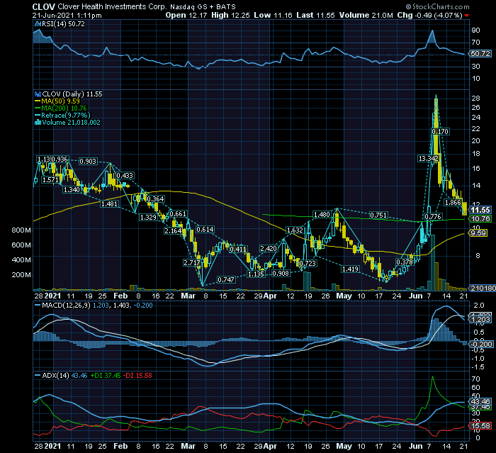496x453 pixels.
Task: Click the 0.903 retrace label
Action: pyautogui.click(x=88, y=161)
